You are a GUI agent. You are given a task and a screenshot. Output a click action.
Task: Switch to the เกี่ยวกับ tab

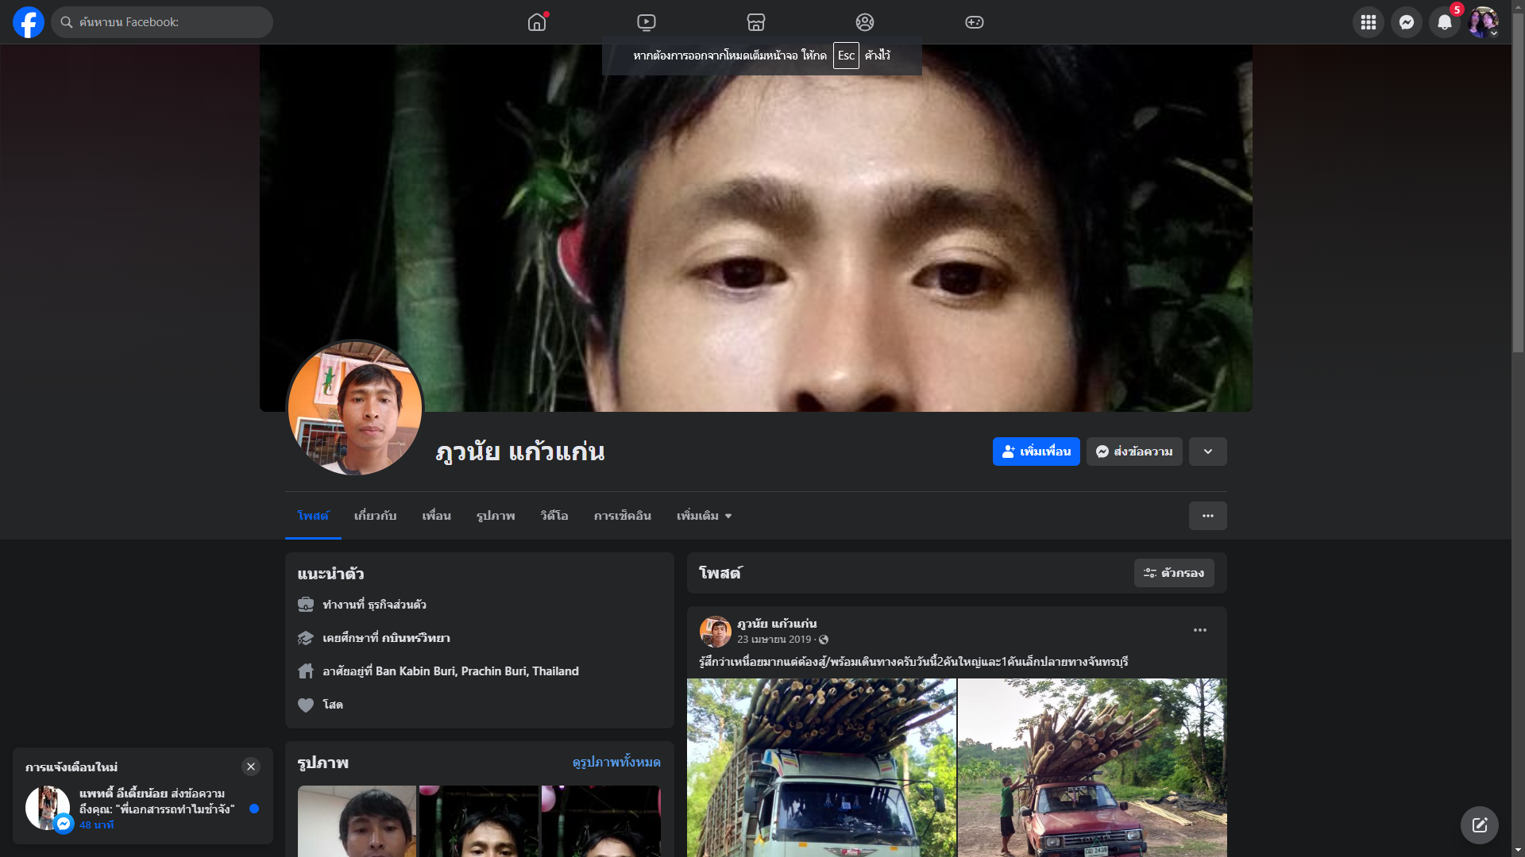click(x=375, y=516)
